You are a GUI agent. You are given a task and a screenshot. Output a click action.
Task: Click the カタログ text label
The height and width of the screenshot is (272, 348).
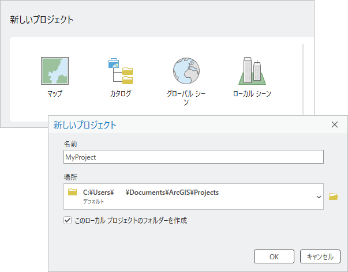pos(120,93)
